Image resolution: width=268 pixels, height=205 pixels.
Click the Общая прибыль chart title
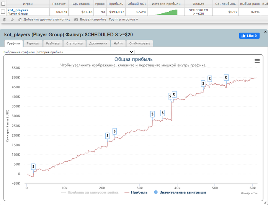click(x=134, y=59)
